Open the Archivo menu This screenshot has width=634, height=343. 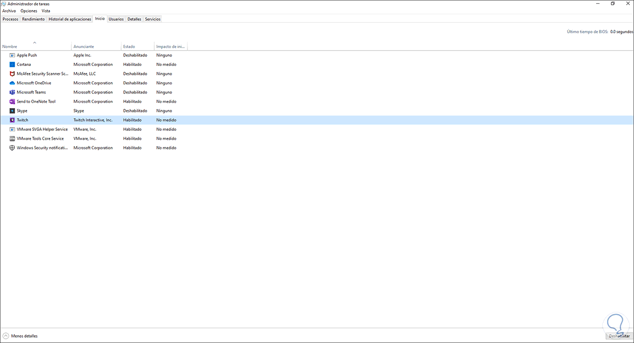pos(9,11)
